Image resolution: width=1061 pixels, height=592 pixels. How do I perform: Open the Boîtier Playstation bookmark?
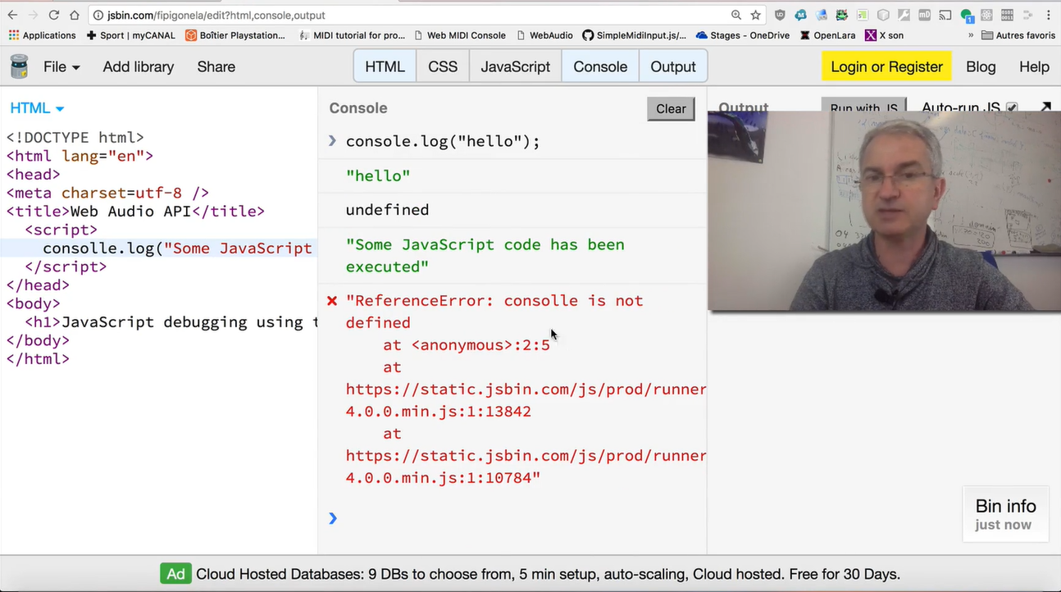235,35
